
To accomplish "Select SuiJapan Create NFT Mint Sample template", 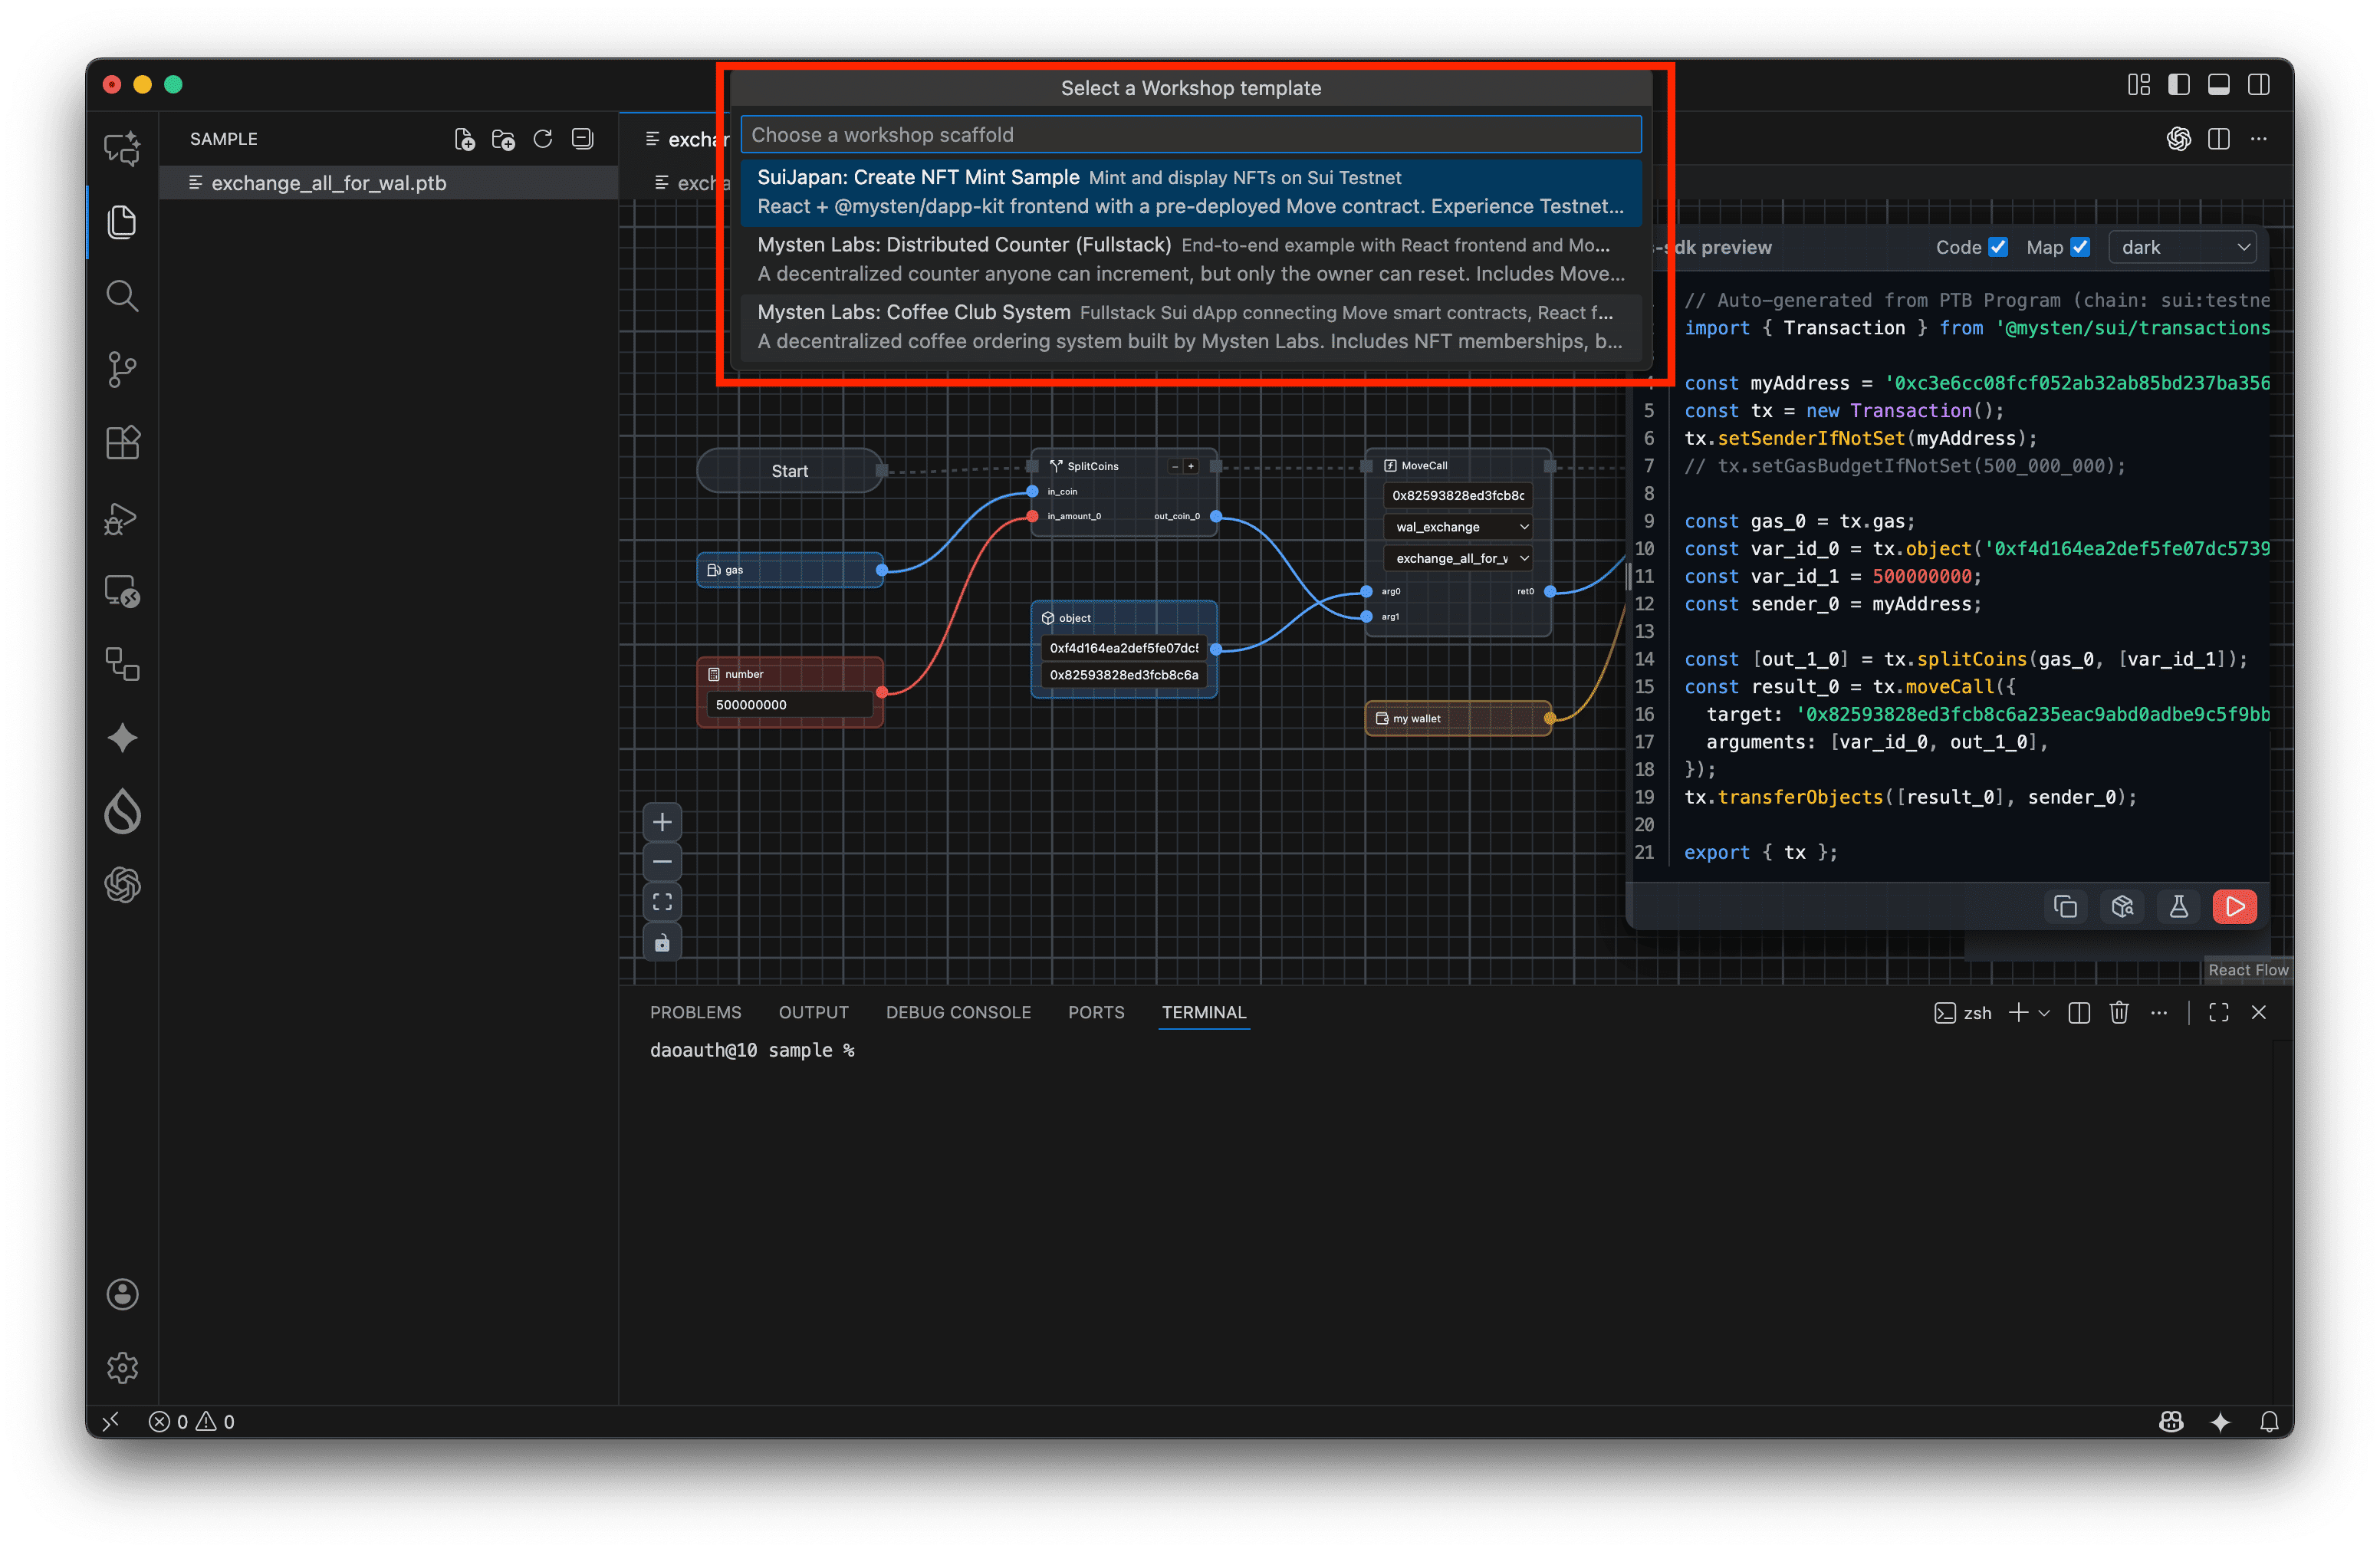I will (x=1190, y=192).
